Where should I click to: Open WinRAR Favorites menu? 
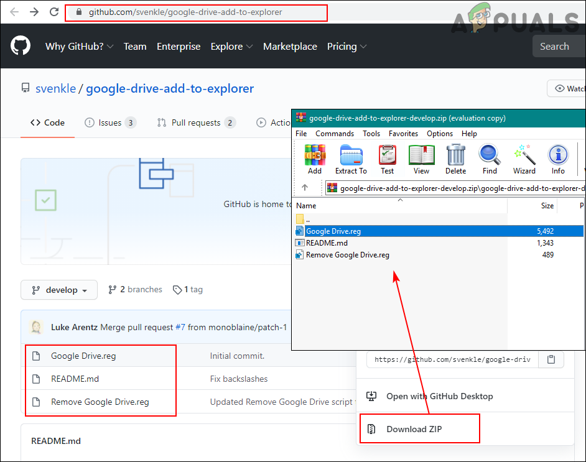pyautogui.click(x=403, y=133)
